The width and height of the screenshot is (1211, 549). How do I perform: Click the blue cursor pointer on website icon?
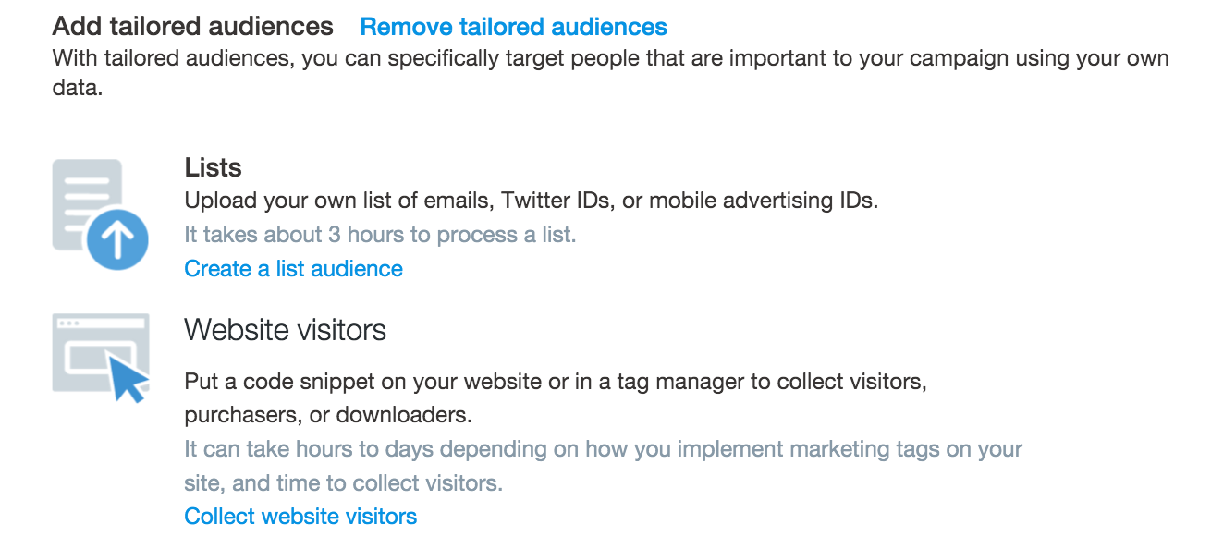pos(128,377)
